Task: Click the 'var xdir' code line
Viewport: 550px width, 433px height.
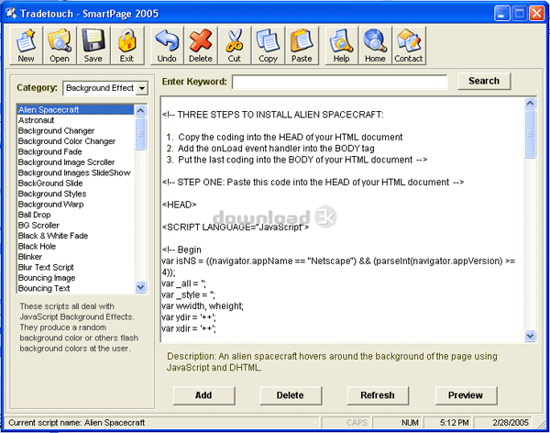Action: coord(189,328)
